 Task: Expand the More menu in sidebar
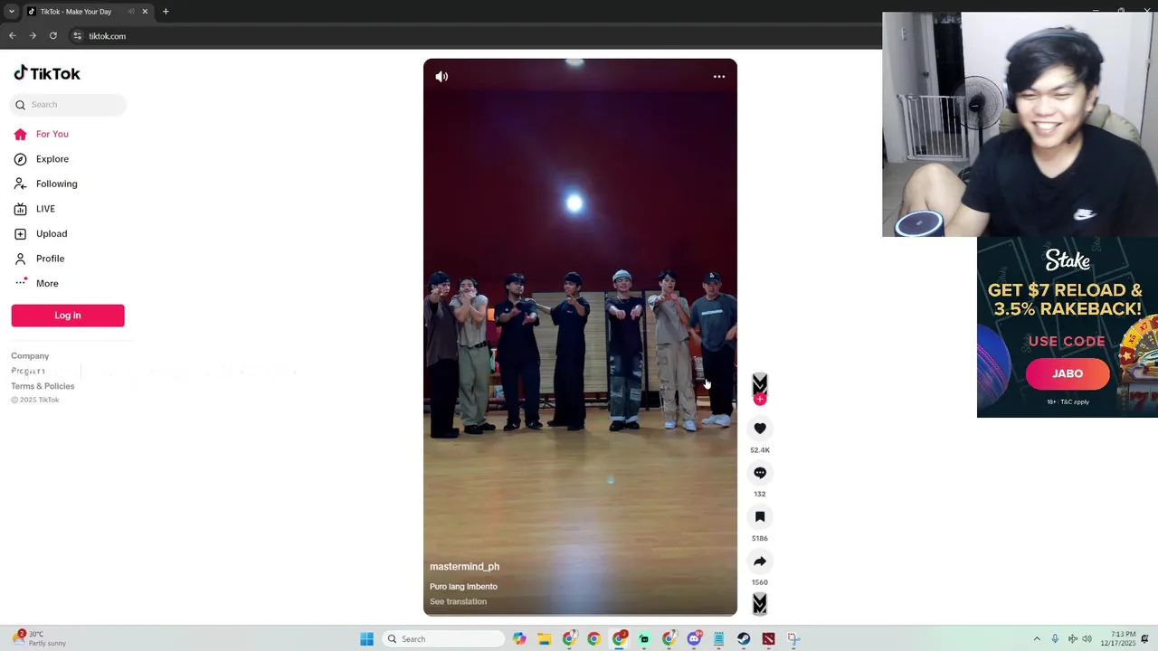coord(36,283)
